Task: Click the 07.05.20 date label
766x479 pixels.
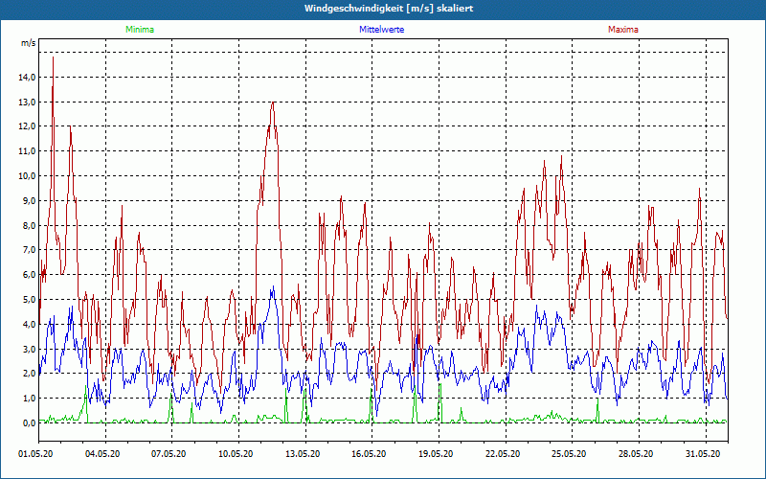Action: [x=169, y=454]
